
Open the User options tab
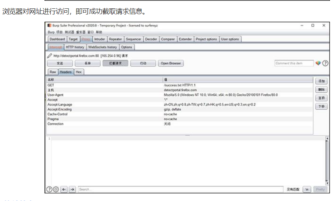click(230, 39)
